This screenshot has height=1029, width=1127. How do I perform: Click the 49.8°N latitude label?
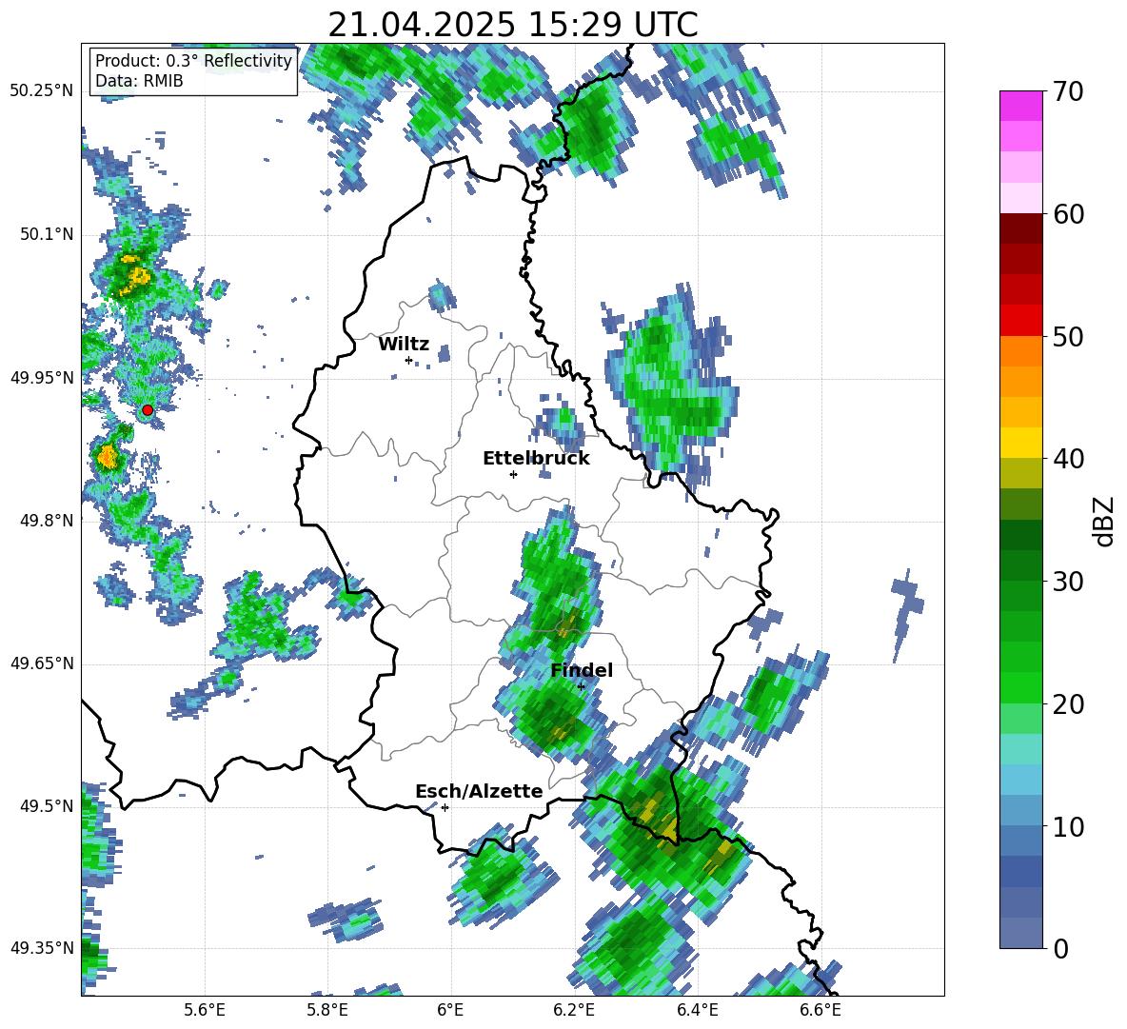pos(46,521)
